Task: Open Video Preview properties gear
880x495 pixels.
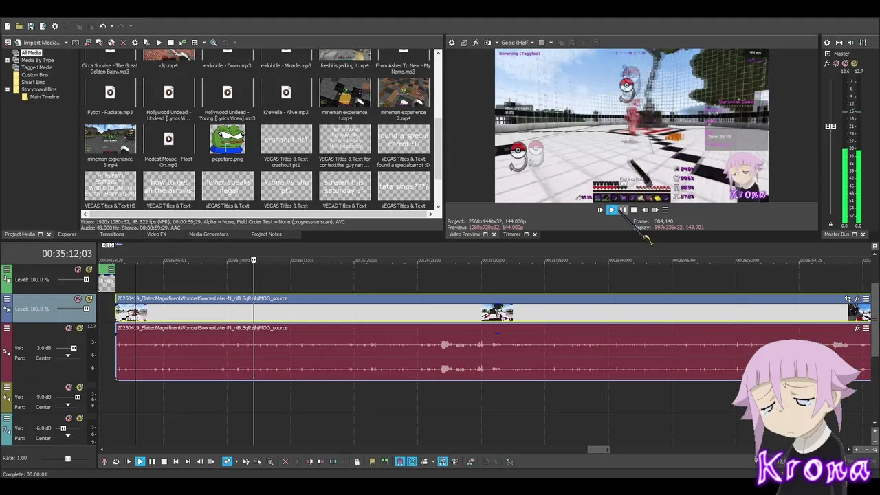Action: pos(452,43)
